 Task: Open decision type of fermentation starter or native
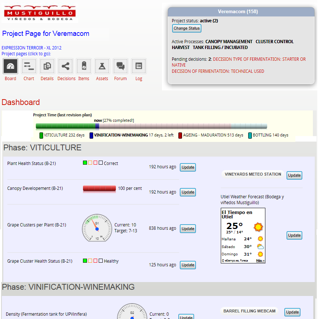pyautogui.click(x=239, y=62)
